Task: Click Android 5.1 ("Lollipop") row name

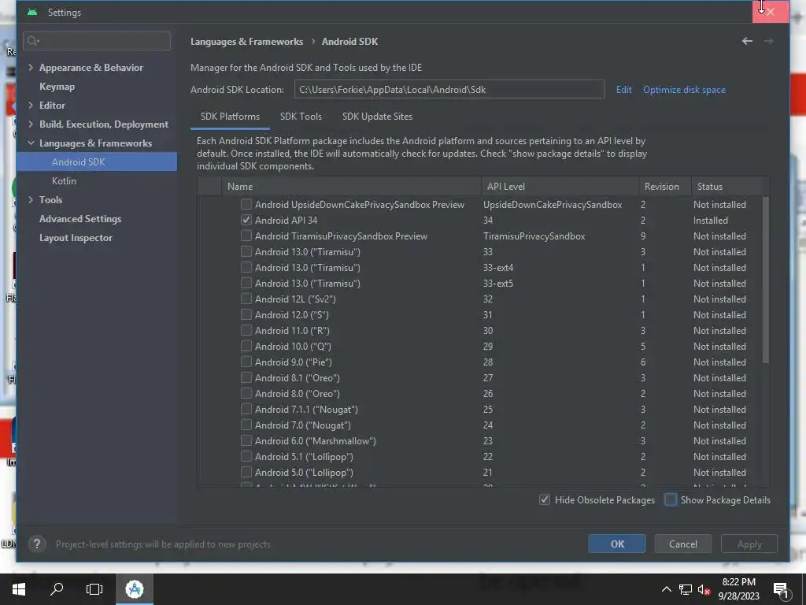Action: pyautogui.click(x=304, y=456)
